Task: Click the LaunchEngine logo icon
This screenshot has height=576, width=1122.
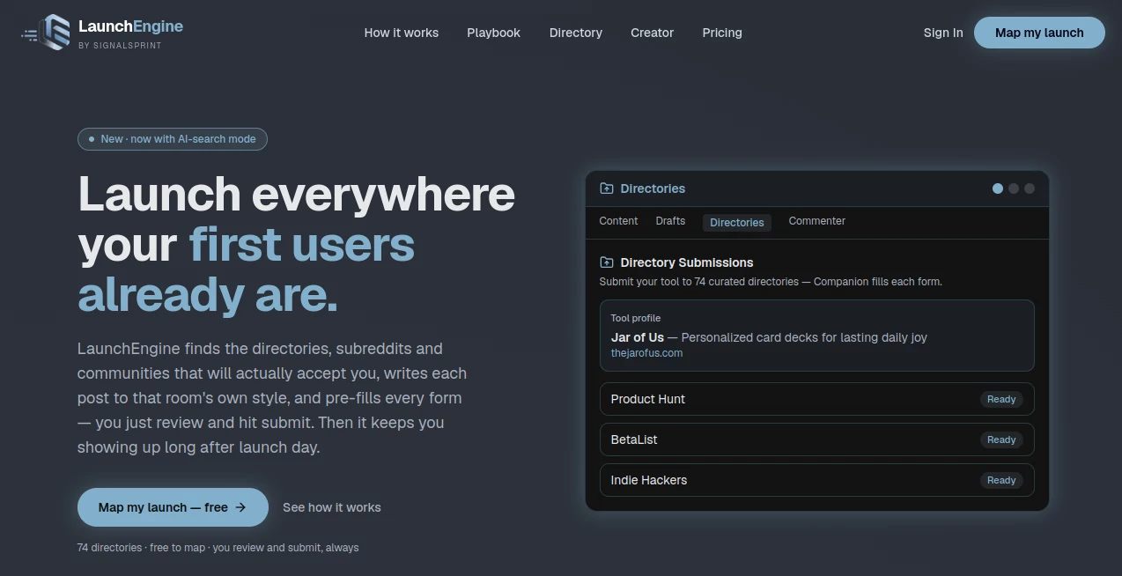Action: (x=46, y=33)
